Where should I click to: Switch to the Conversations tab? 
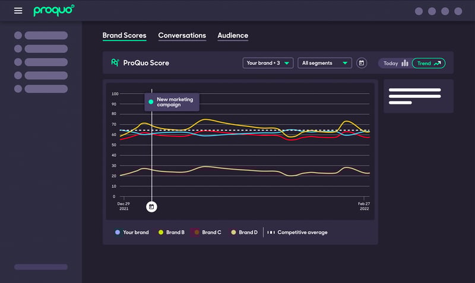[x=182, y=36]
